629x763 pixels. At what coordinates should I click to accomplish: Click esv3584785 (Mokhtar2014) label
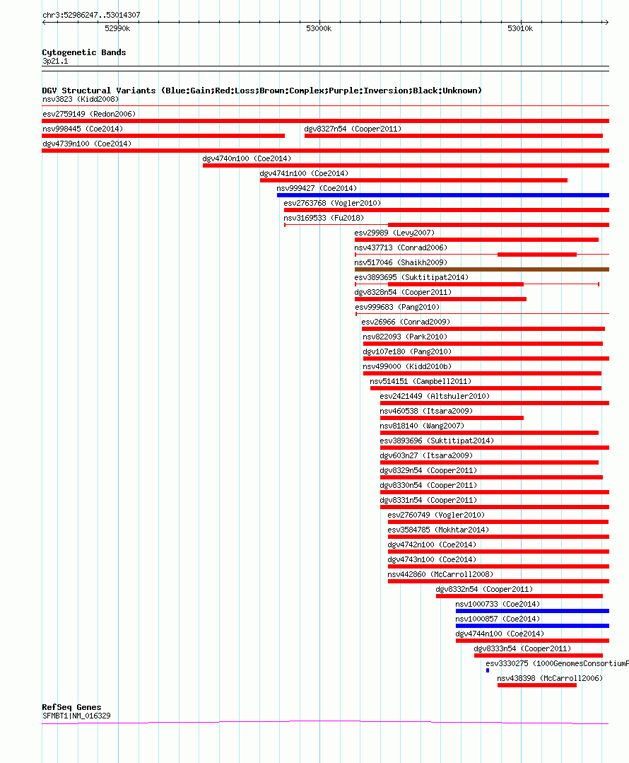pyautogui.click(x=438, y=530)
